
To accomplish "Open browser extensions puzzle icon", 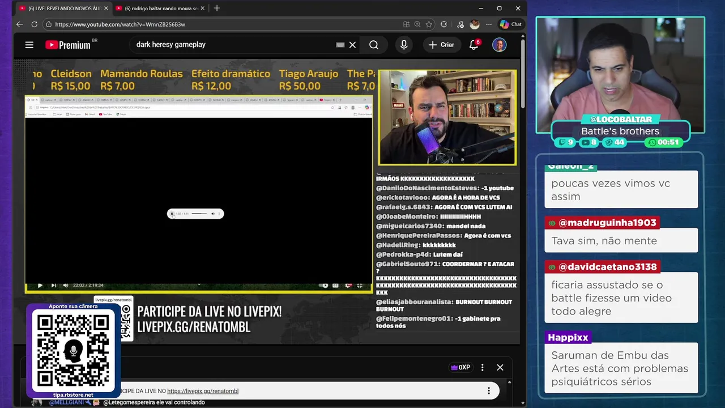I will click(x=443, y=24).
